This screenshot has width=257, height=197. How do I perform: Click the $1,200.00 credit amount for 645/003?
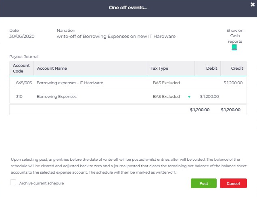tap(233, 83)
